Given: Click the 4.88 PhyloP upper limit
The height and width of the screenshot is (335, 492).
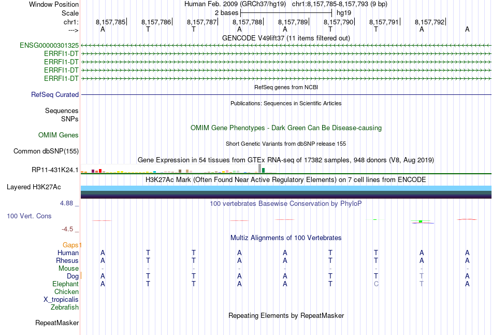Looking at the screenshot, I should pos(66,203).
